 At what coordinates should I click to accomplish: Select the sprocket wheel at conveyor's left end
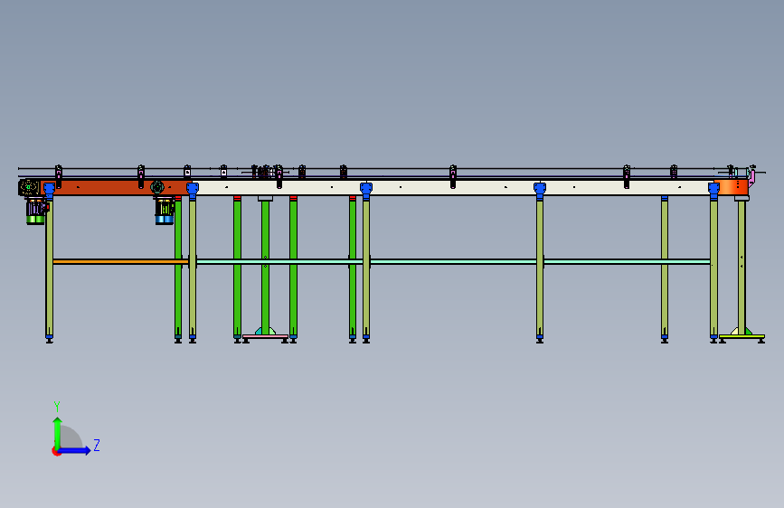[x=29, y=187]
